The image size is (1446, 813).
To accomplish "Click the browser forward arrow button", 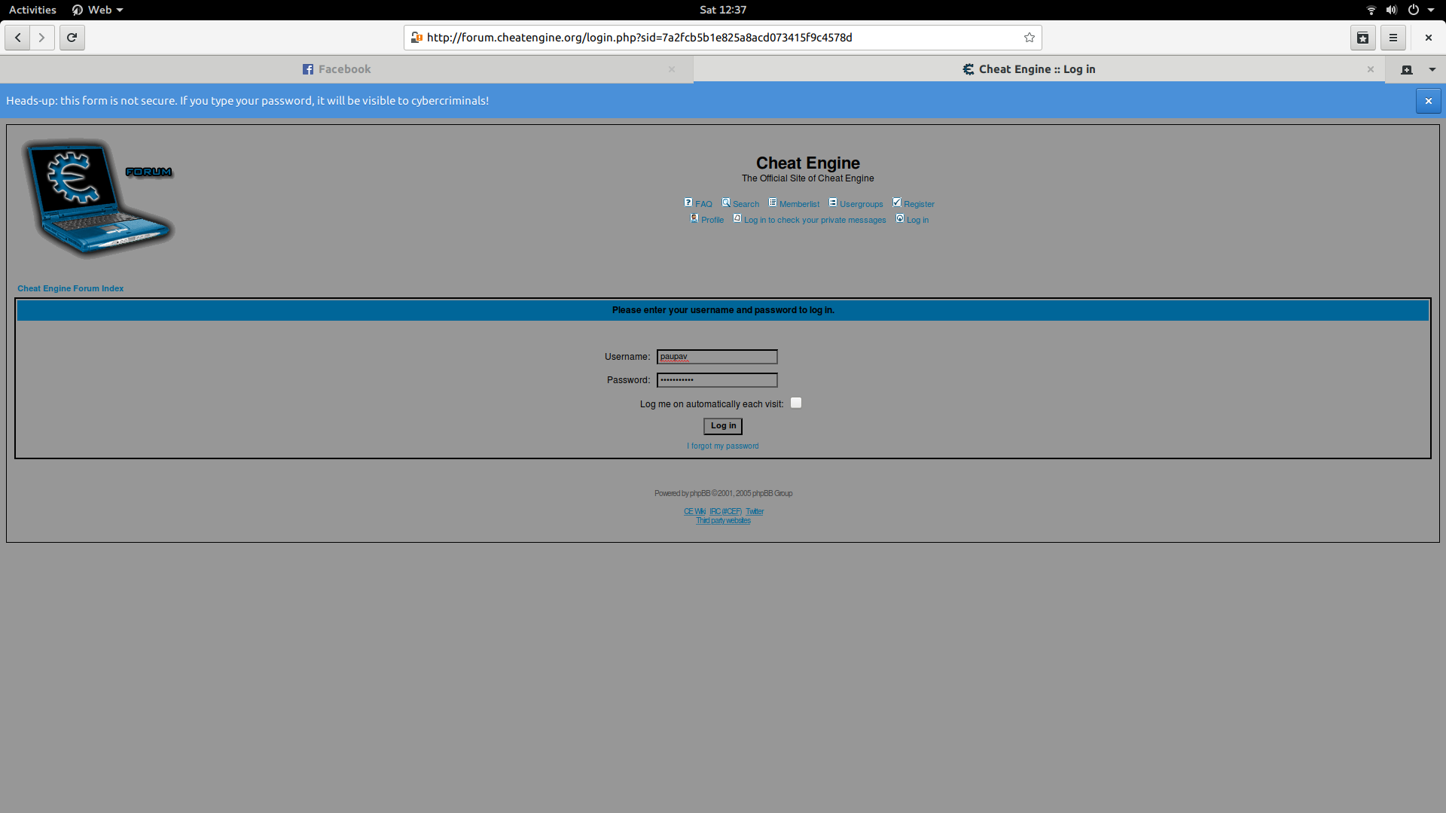I will tap(42, 38).
